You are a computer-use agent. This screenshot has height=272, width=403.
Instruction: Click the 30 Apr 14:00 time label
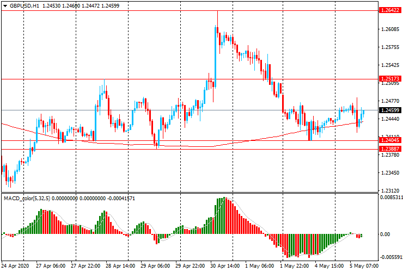click(x=226, y=267)
